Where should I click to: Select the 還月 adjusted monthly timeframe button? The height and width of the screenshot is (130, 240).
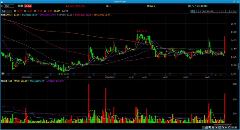click(212, 11)
